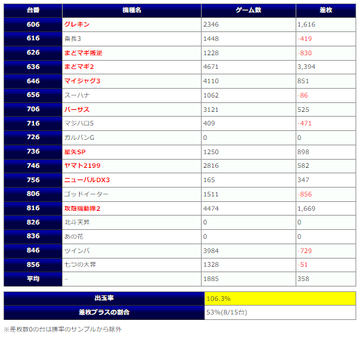
Task: Click the ヤマト2199 machine name
Action: [x=82, y=166]
